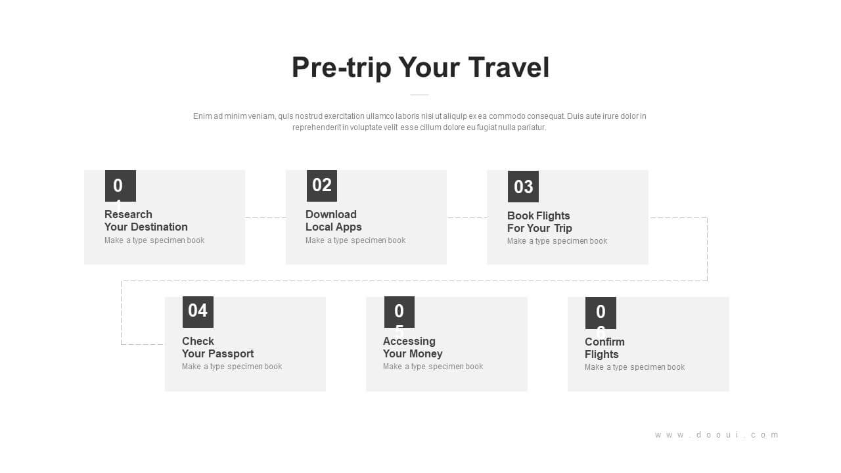
Task: Click the Confirm Flights heading
Action: point(604,348)
